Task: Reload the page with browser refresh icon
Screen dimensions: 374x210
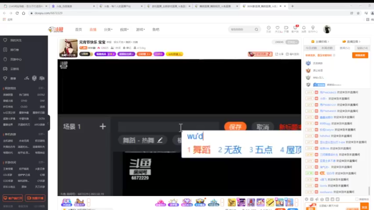Action: [x=17, y=13]
